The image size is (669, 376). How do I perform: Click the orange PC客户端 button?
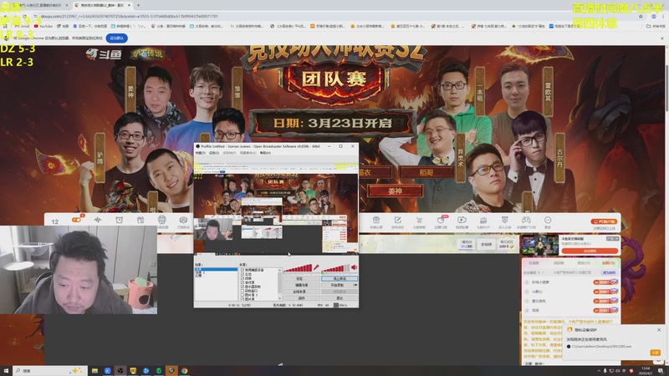(604, 221)
